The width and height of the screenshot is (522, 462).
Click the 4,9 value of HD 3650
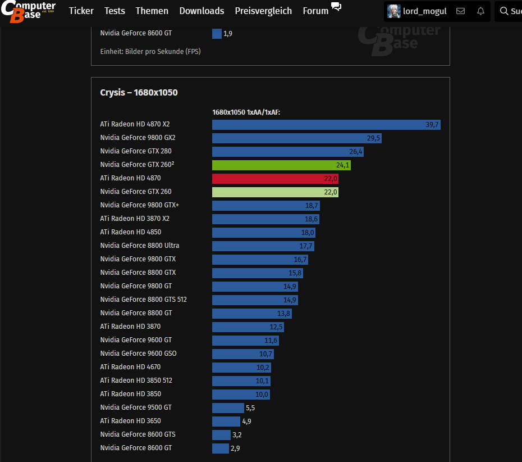click(246, 422)
